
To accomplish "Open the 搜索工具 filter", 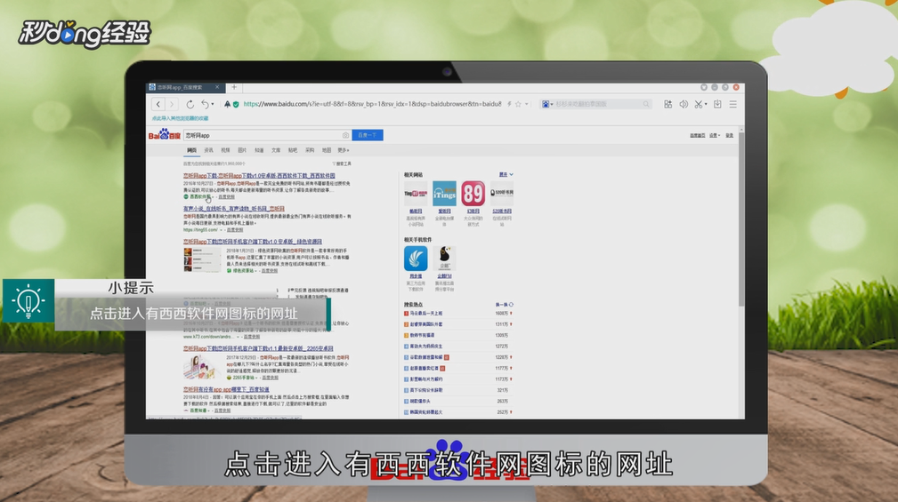I will [x=342, y=163].
